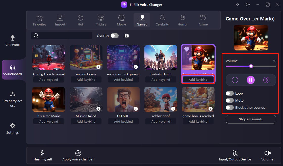Screen dimensions: 283x166
Task: Open the Favorites tab
Action: [40, 20]
